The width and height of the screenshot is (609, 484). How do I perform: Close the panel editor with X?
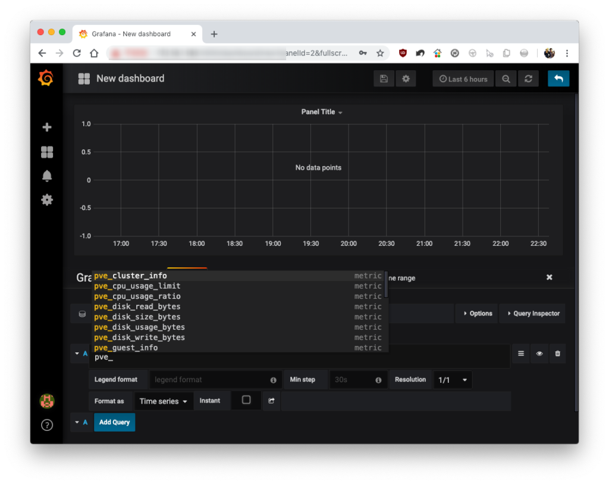tap(549, 277)
